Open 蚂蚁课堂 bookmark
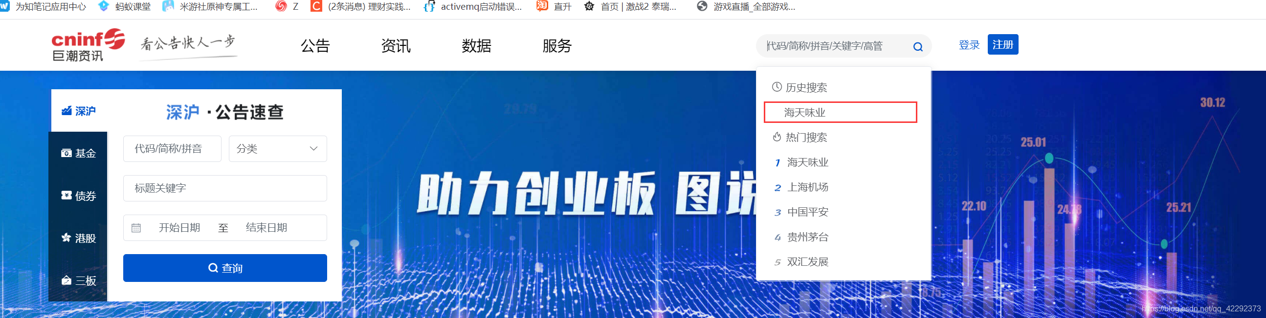 124,6
